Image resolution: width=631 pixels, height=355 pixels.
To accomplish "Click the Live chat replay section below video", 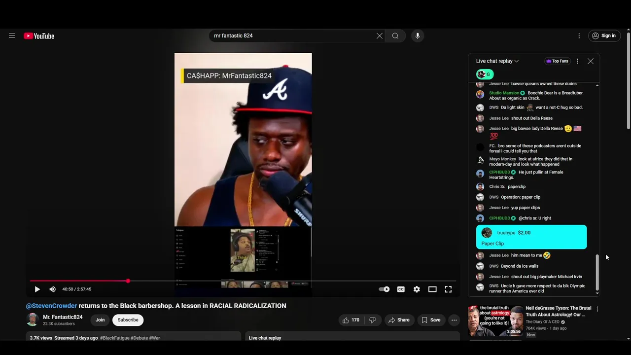I will pos(352,336).
